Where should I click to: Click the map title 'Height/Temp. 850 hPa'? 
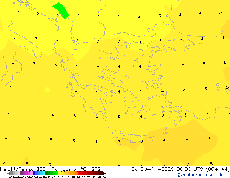point(29,169)
